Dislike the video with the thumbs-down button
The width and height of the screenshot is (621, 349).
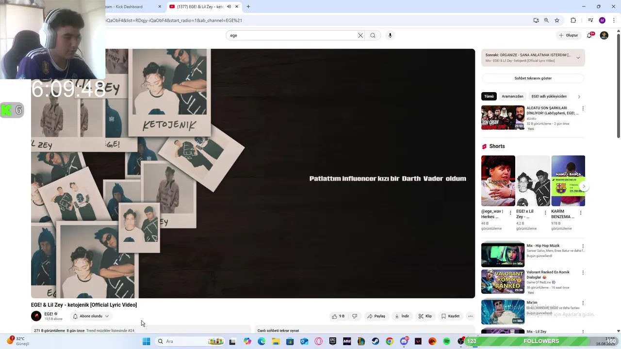(x=355, y=316)
